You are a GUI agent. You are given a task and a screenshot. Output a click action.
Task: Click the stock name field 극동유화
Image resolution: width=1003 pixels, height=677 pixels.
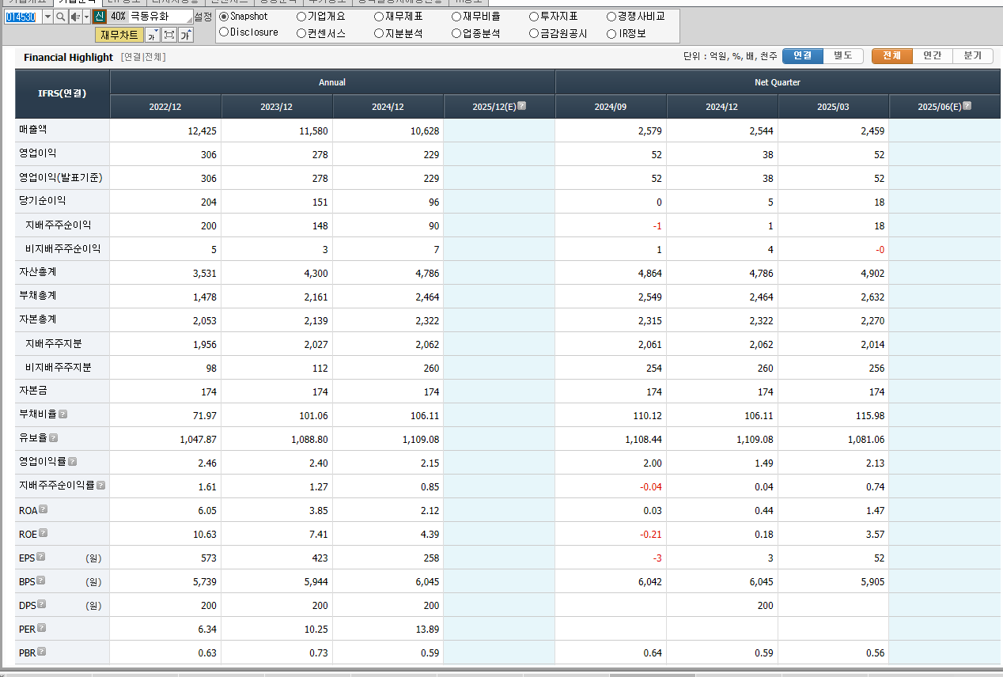click(161, 17)
